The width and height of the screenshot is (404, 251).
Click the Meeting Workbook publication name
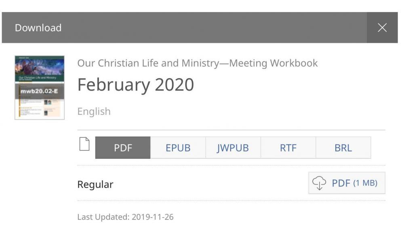pos(197,63)
